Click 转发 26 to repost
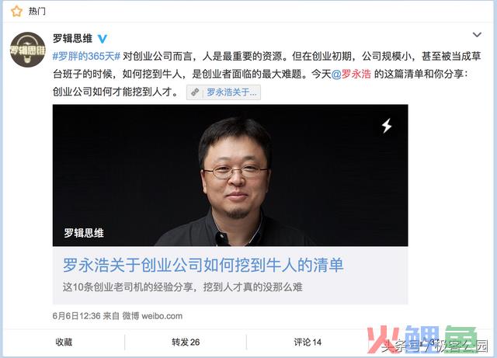497x358 pixels. tap(186, 342)
